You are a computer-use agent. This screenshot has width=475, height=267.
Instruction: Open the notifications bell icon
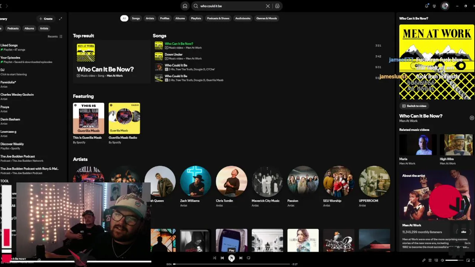[x=426, y=6]
